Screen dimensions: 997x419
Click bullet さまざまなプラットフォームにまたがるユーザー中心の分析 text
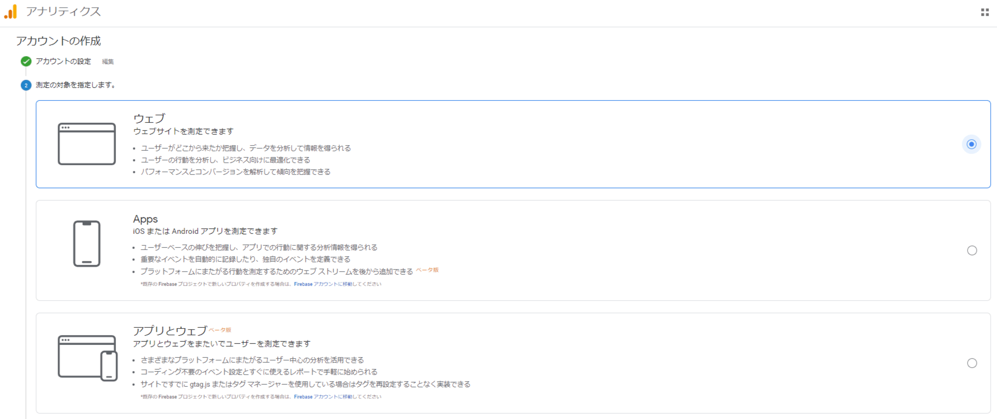tap(252, 360)
